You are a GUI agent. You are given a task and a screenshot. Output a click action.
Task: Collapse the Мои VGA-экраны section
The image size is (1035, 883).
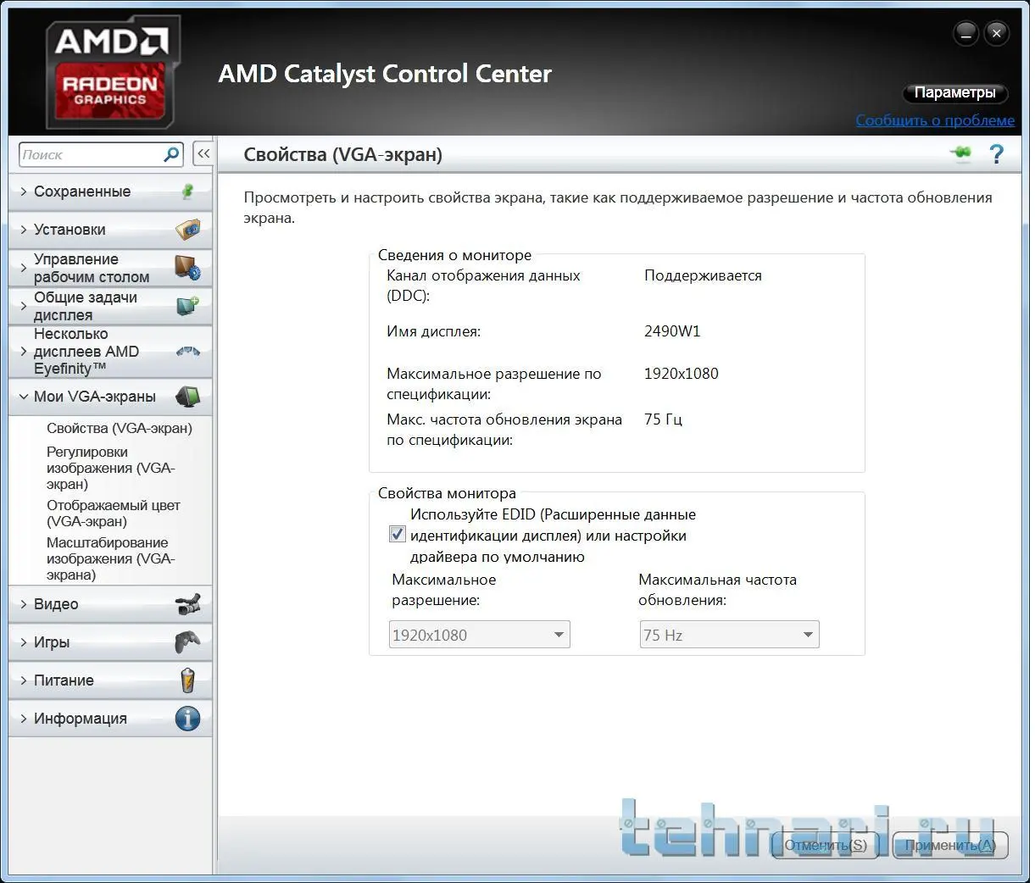click(x=110, y=397)
